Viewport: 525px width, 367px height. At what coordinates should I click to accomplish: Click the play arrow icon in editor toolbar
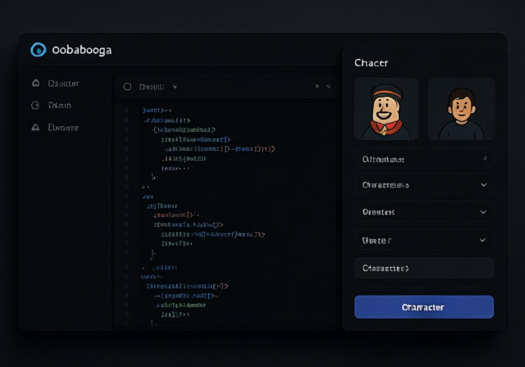317,87
